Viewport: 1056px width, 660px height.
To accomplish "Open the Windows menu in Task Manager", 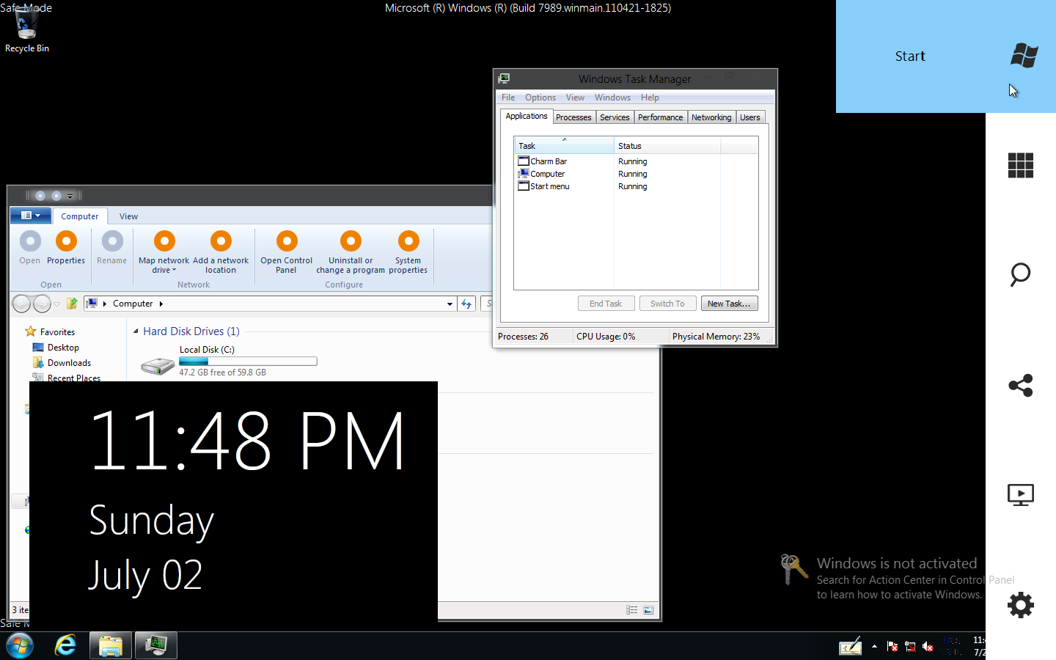I will pos(612,98).
